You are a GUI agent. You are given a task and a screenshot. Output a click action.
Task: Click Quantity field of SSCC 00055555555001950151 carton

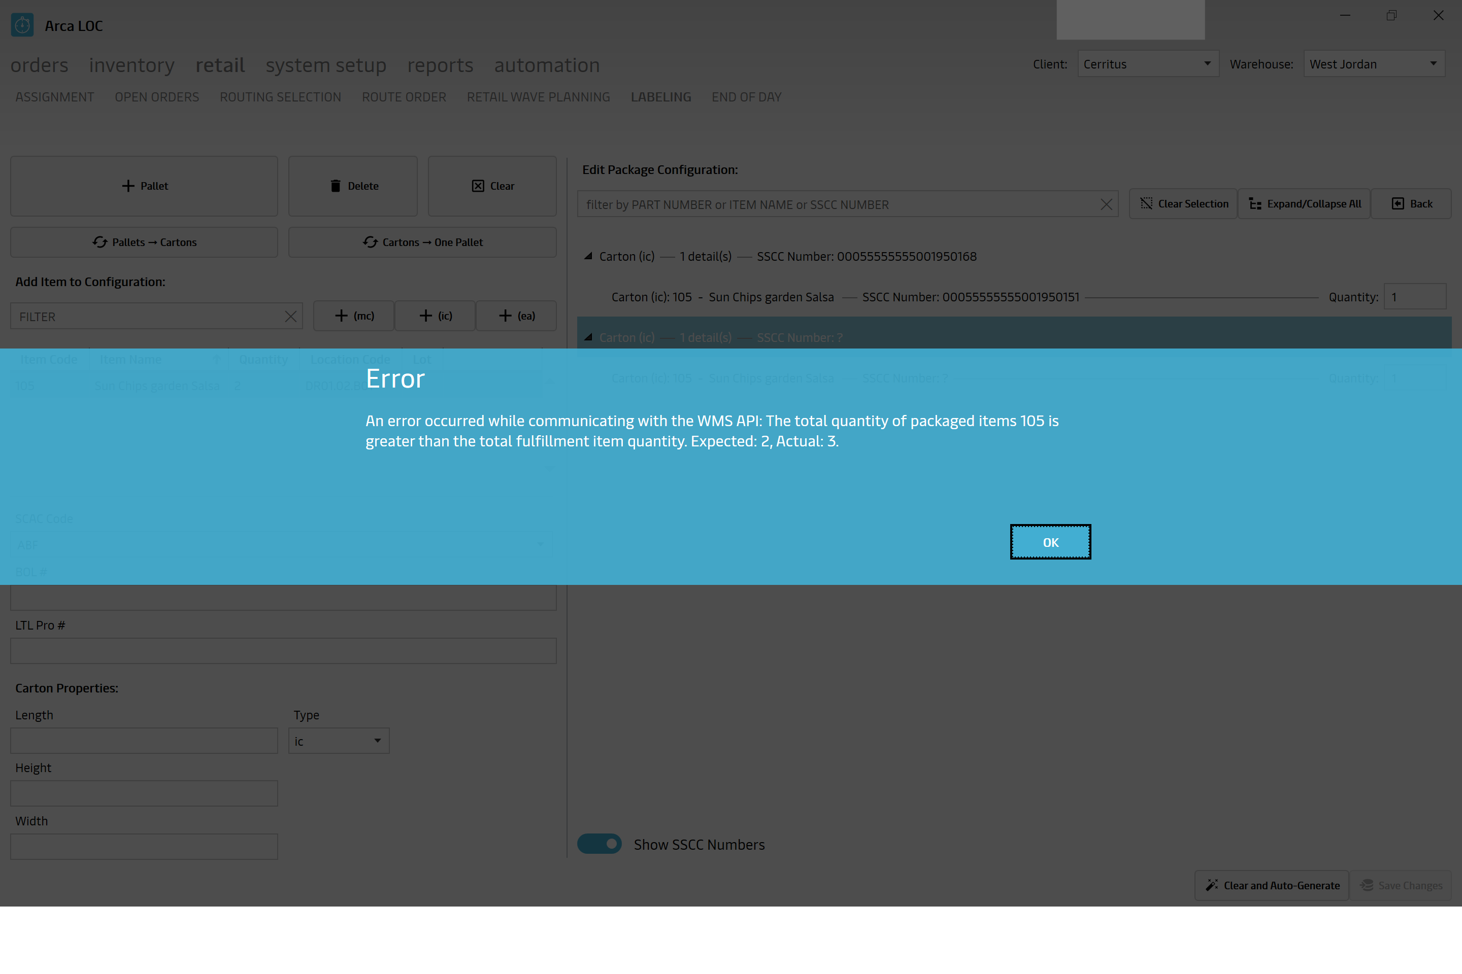tap(1415, 297)
